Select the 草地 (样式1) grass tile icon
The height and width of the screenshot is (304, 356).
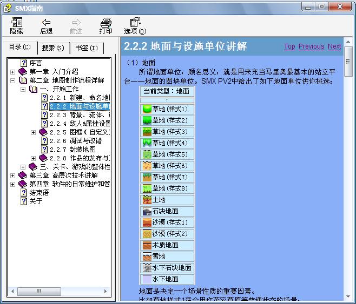point(147,109)
